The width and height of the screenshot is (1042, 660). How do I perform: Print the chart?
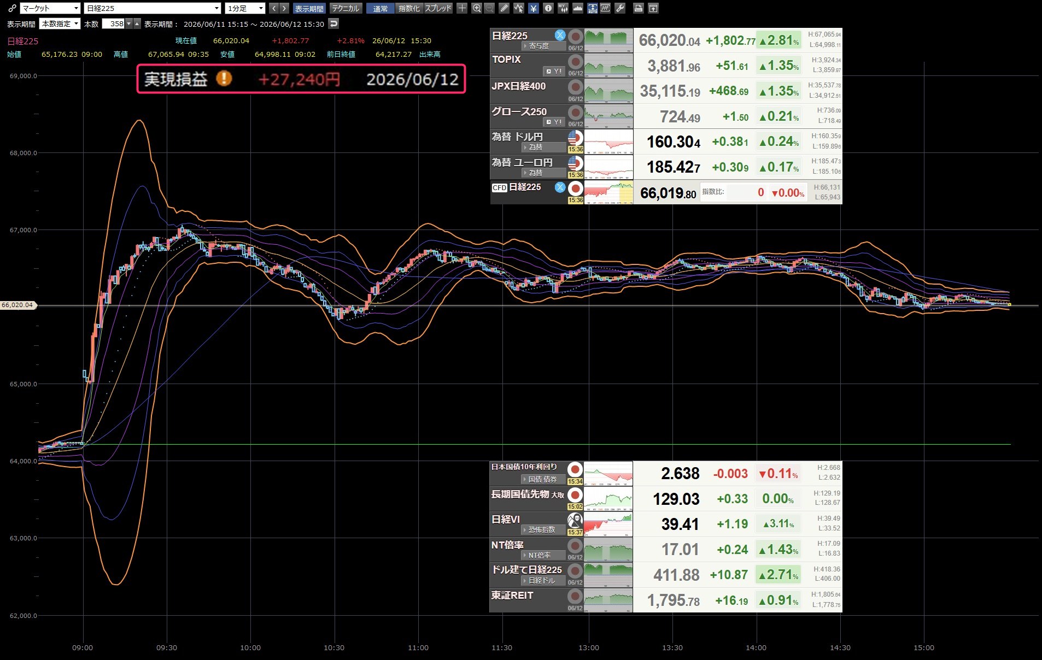[x=638, y=8]
